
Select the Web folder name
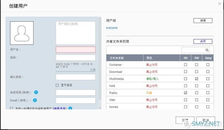click(112, 100)
